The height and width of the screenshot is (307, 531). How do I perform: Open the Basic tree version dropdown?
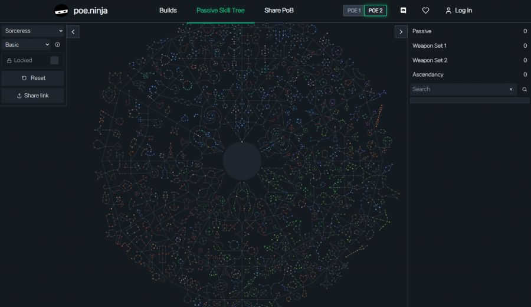[x=26, y=45]
